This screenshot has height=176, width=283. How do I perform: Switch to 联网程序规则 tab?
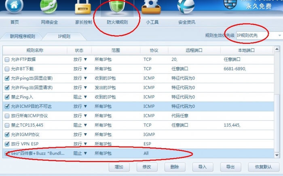[22, 36]
